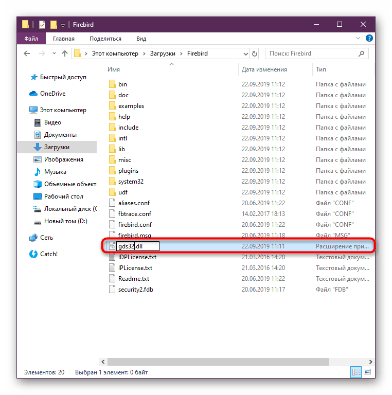Screen dimensions: 392x395
Task: Select Catch! in the navigation pane
Action: point(44,254)
